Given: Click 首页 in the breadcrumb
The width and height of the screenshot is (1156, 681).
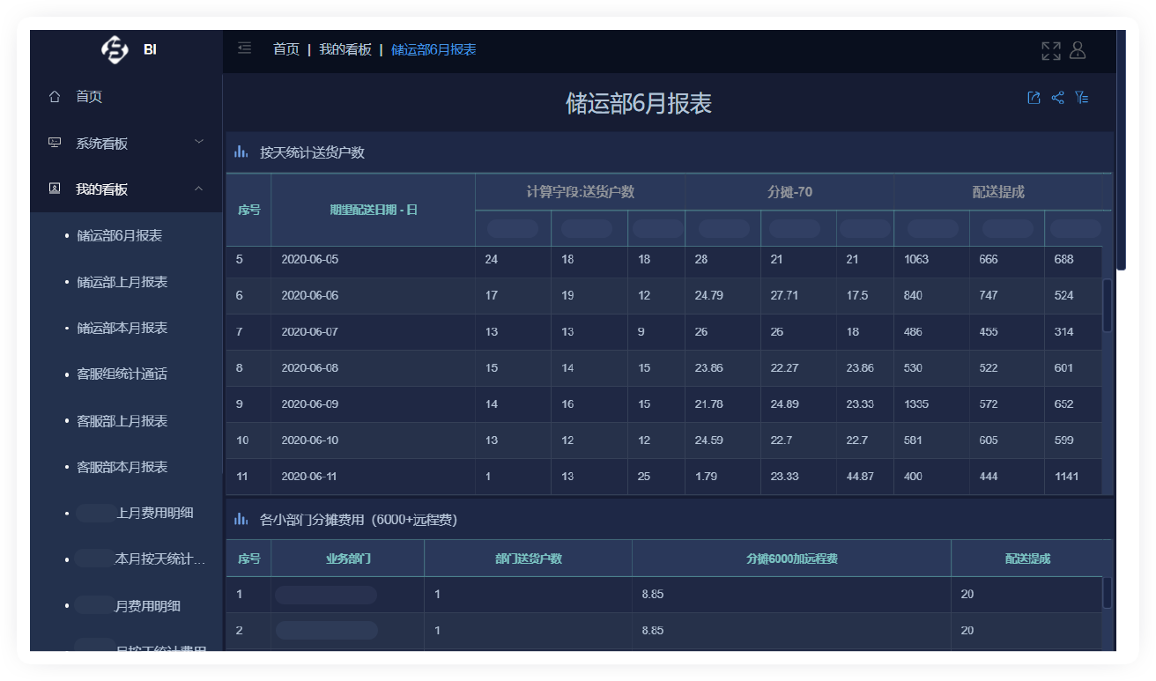Looking at the screenshot, I should tap(286, 49).
